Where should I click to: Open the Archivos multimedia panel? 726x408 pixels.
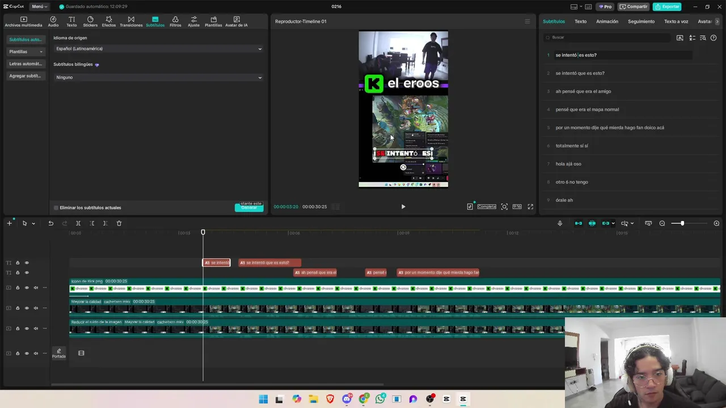[x=23, y=22]
